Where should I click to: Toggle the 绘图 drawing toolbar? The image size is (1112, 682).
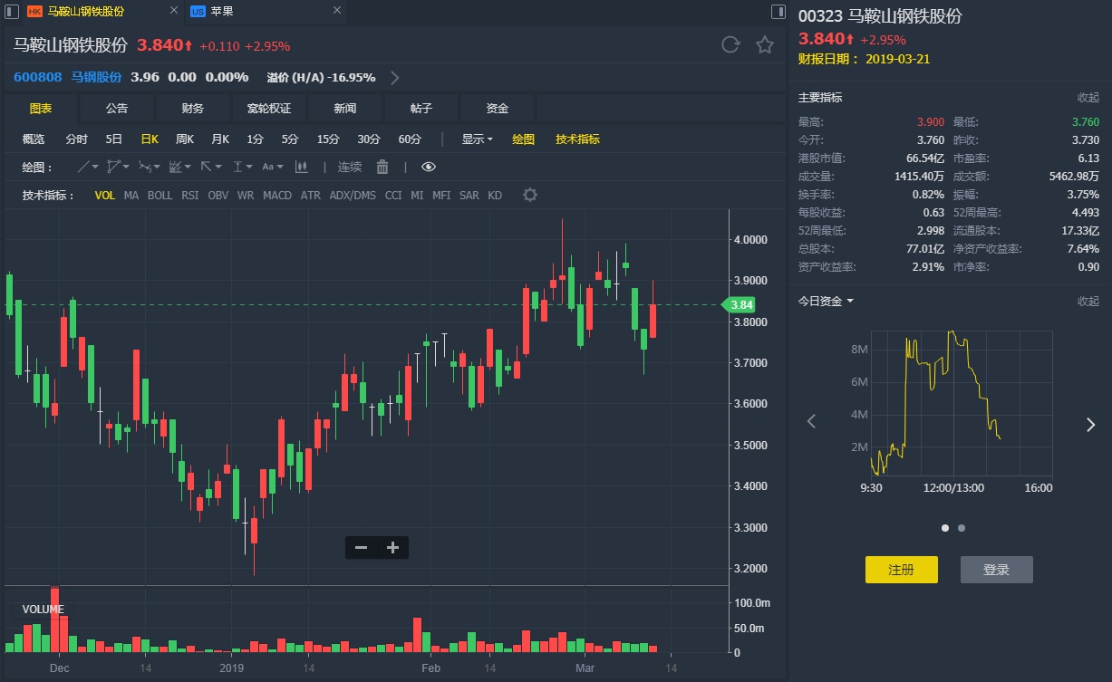coord(524,139)
